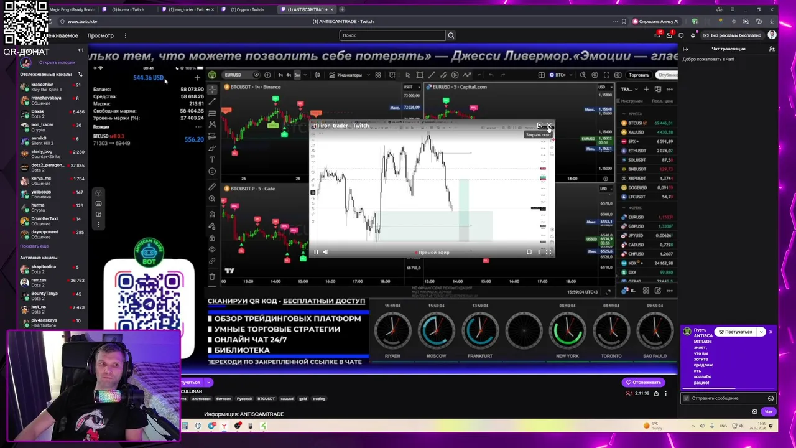Toggle chart fullscreen mode icon
This screenshot has height=448, width=796.
coord(606,75)
